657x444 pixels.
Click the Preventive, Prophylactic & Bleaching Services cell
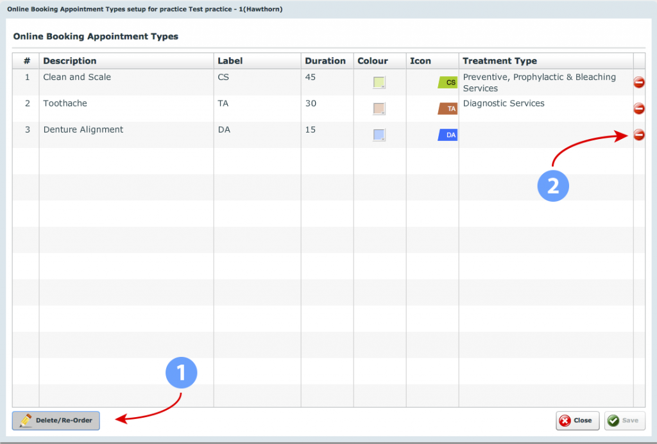[546, 83]
